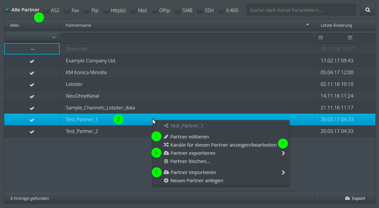
Task: Uncheck the Alle Partner checkbox
Action: click(7, 10)
